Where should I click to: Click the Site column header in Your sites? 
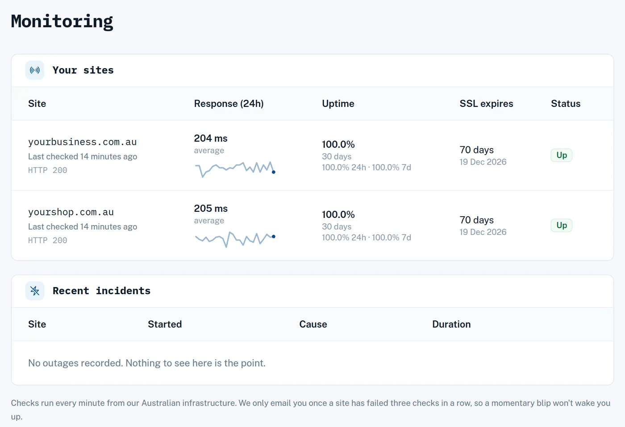tap(37, 103)
